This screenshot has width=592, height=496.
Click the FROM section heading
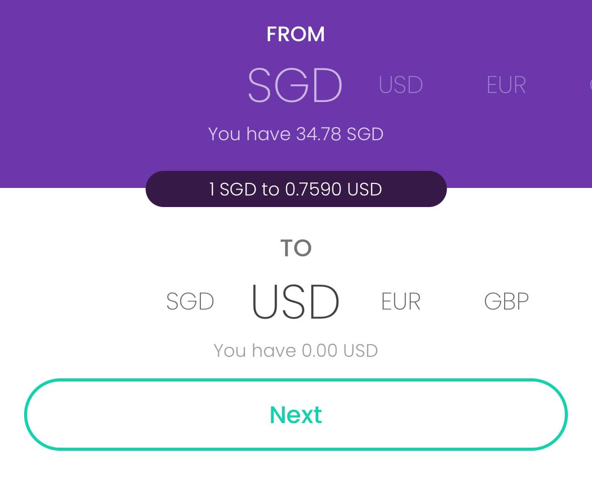pos(296,33)
